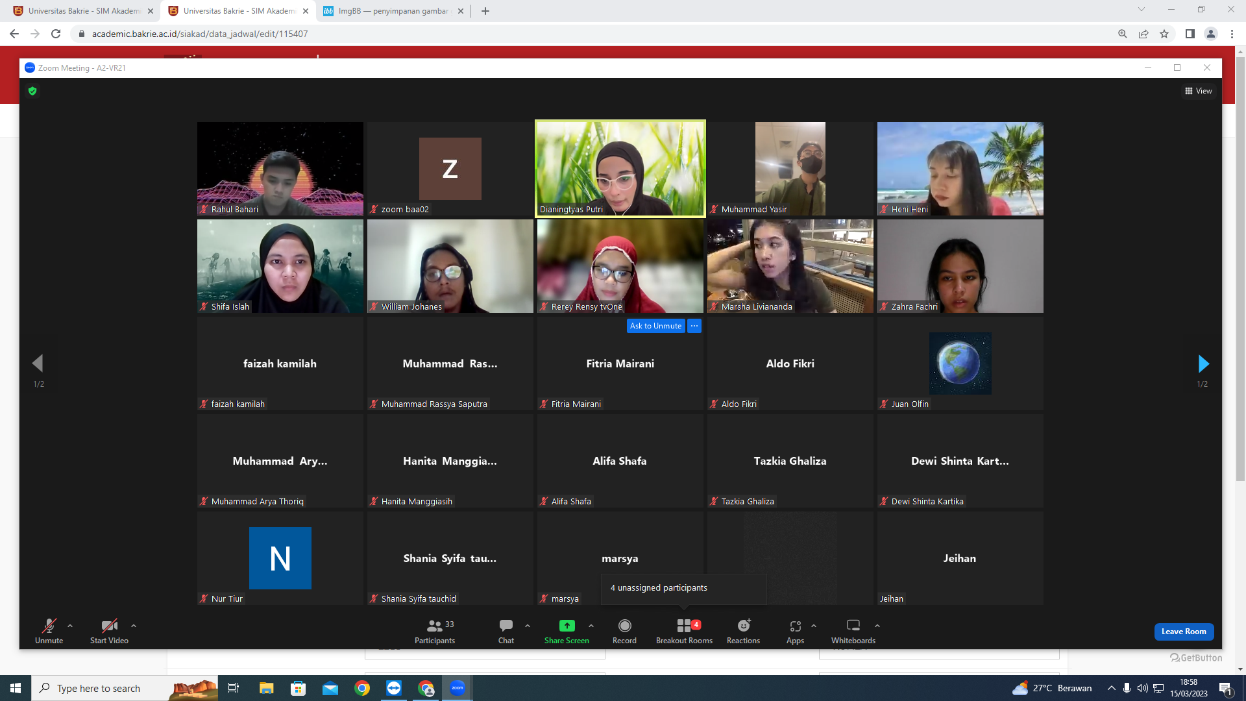Open the Reactions smiley icon
Viewport: 1246px width, 701px height.
click(x=744, y=626)
